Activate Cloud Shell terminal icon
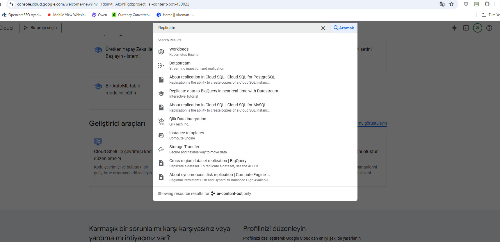500x242 pixels. [466, 28]
